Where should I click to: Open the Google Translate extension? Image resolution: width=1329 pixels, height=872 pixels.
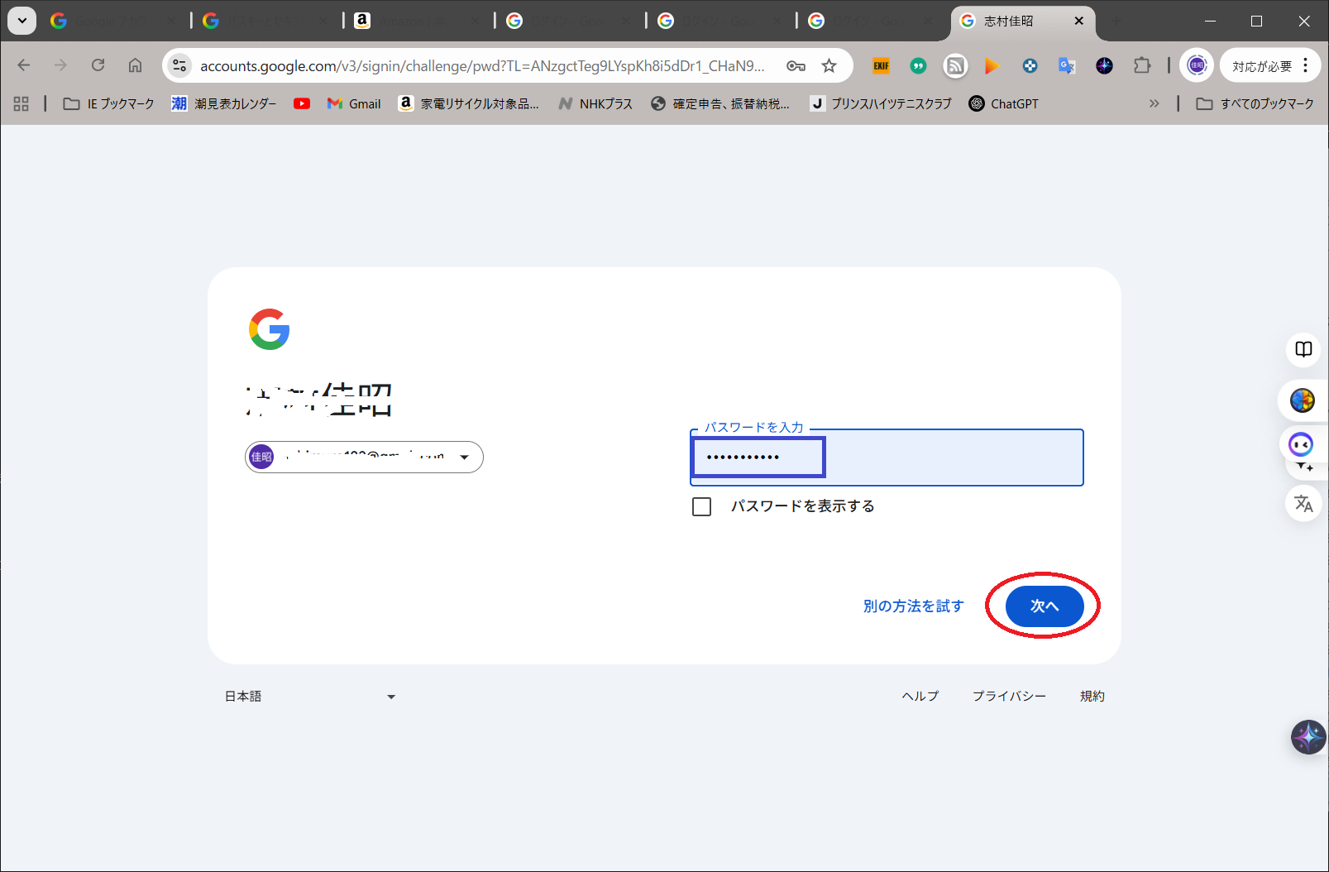(1067, 66)
